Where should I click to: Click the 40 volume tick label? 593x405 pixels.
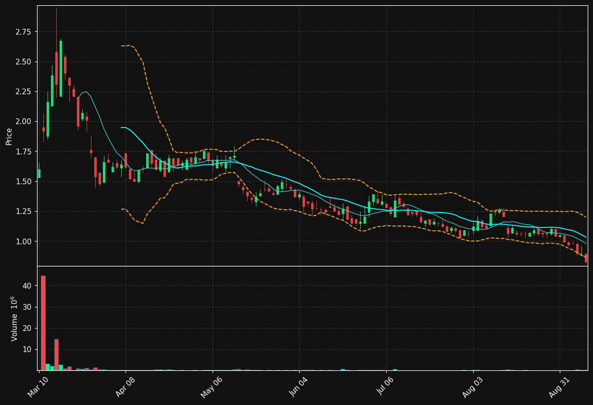[x=27, y=286]
